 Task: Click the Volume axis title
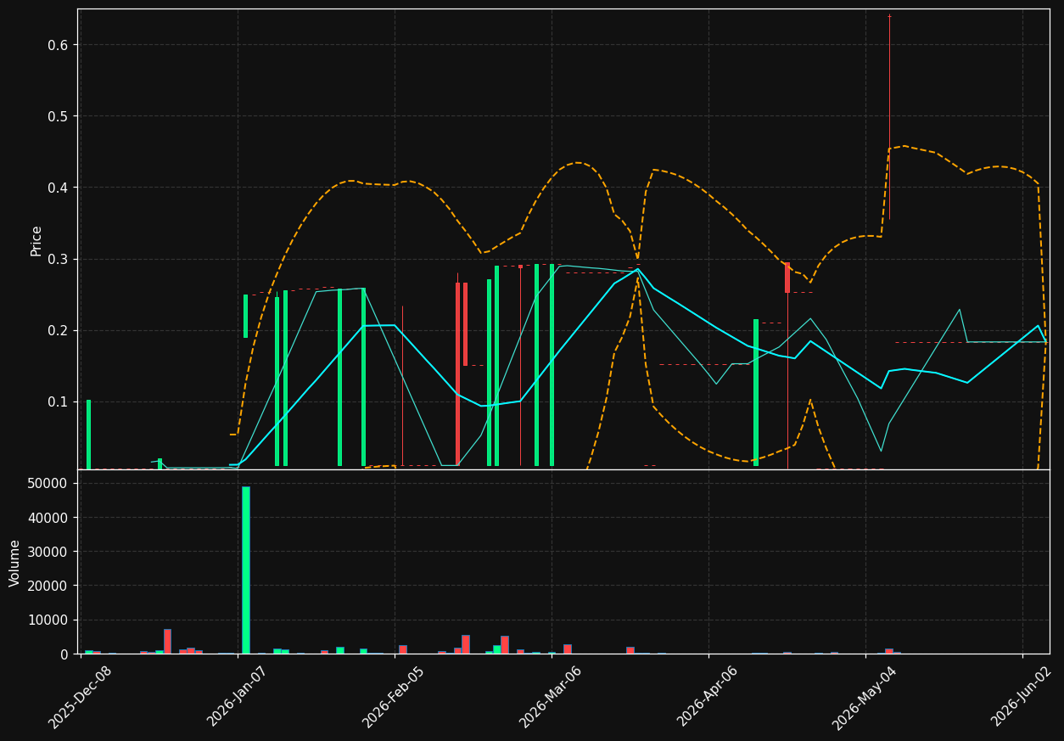click(x=15, y=563)
